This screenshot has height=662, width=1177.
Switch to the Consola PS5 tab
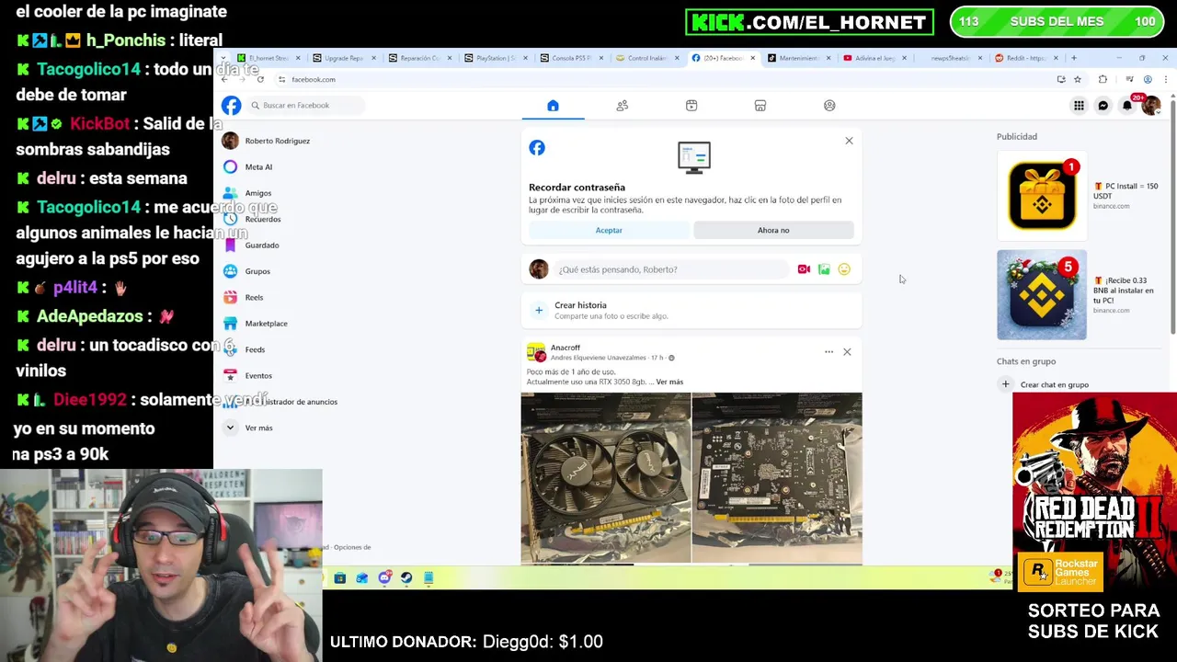(x=571, y=58)
